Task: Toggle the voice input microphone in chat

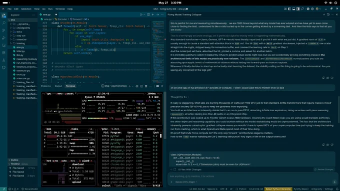Action: tap(334, 182)
